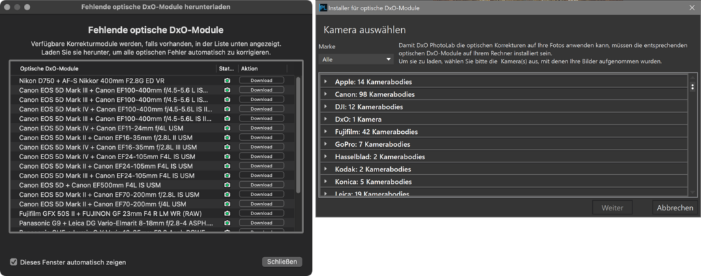This screenshot has width=701, height=276.
Task: Click status icon for EOS 5D Mark IV EF100-400mm row
Action: [227, 109]
